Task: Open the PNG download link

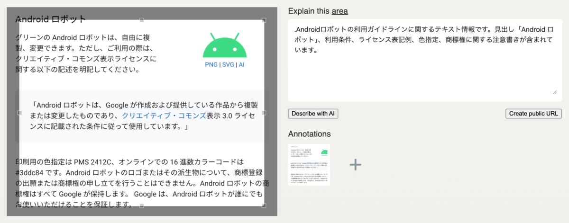Action: pos(211,64)
